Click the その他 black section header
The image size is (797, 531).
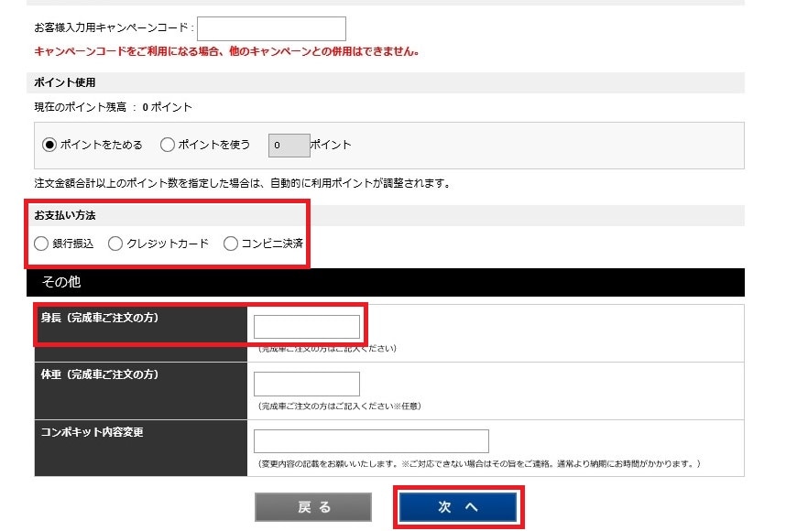click(385, 282)
